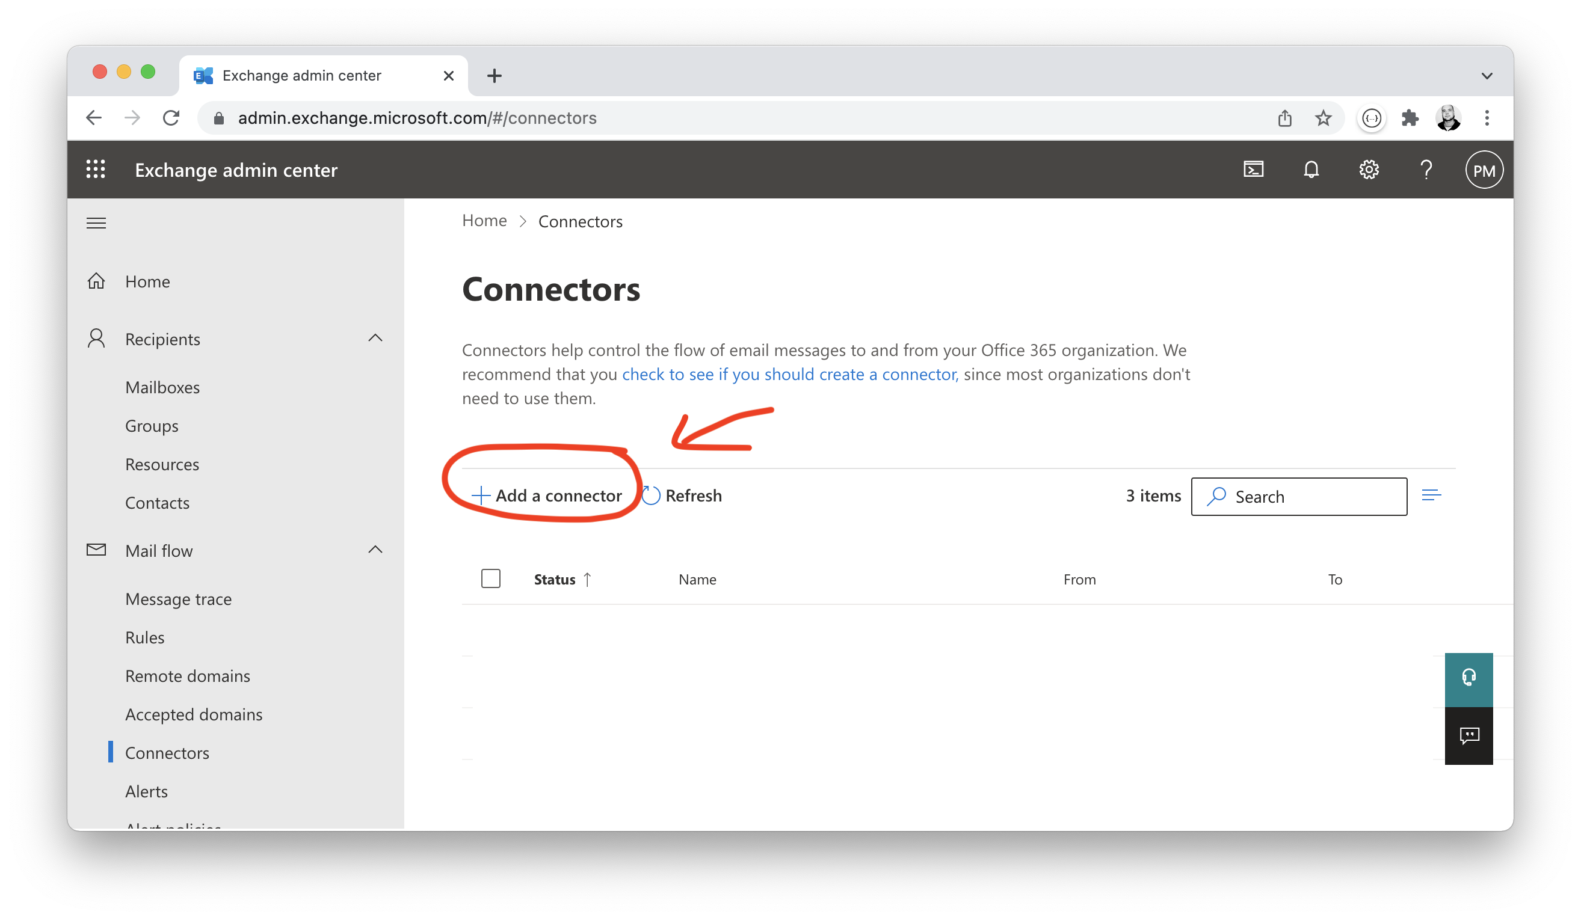Viewport: 1581px width, 920px height.
Task: Click Add a connector
Action: click(546, 495)
